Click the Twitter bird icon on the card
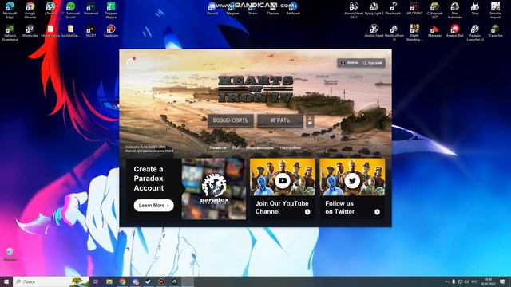 pyautogui.click(x=352, y=181)
